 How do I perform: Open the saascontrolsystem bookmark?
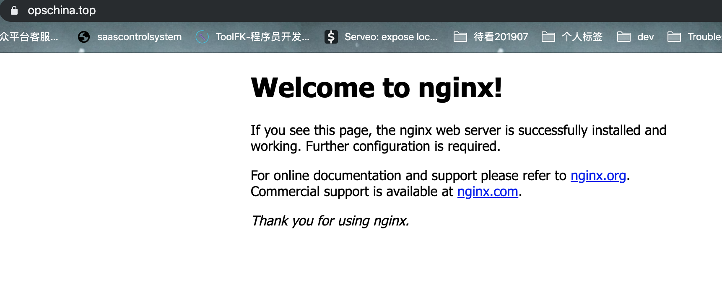coord(130,37)
